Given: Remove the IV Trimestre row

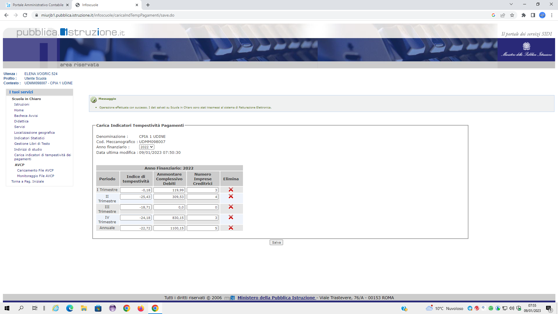Looking at the screenshot, I should [231, 217].
